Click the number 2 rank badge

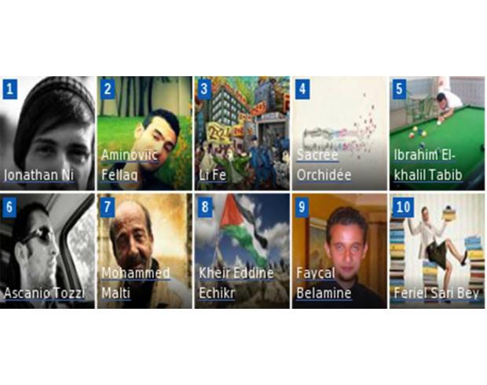[x=108, y=90]
